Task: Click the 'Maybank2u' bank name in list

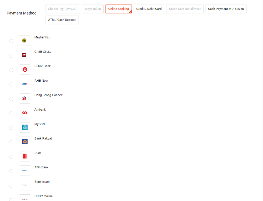Action: (x=42, y=37)
